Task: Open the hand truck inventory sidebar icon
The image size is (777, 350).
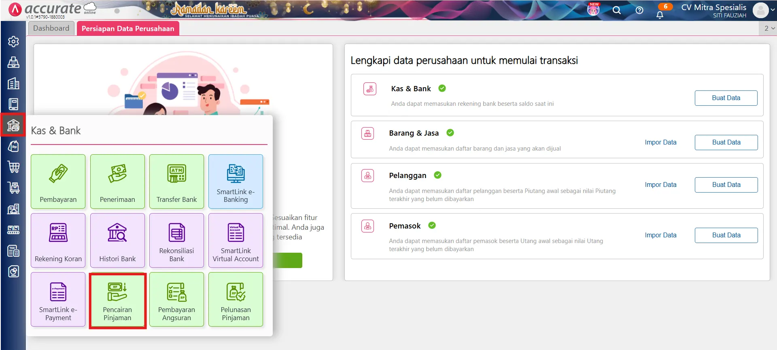Action: (13, 188)
